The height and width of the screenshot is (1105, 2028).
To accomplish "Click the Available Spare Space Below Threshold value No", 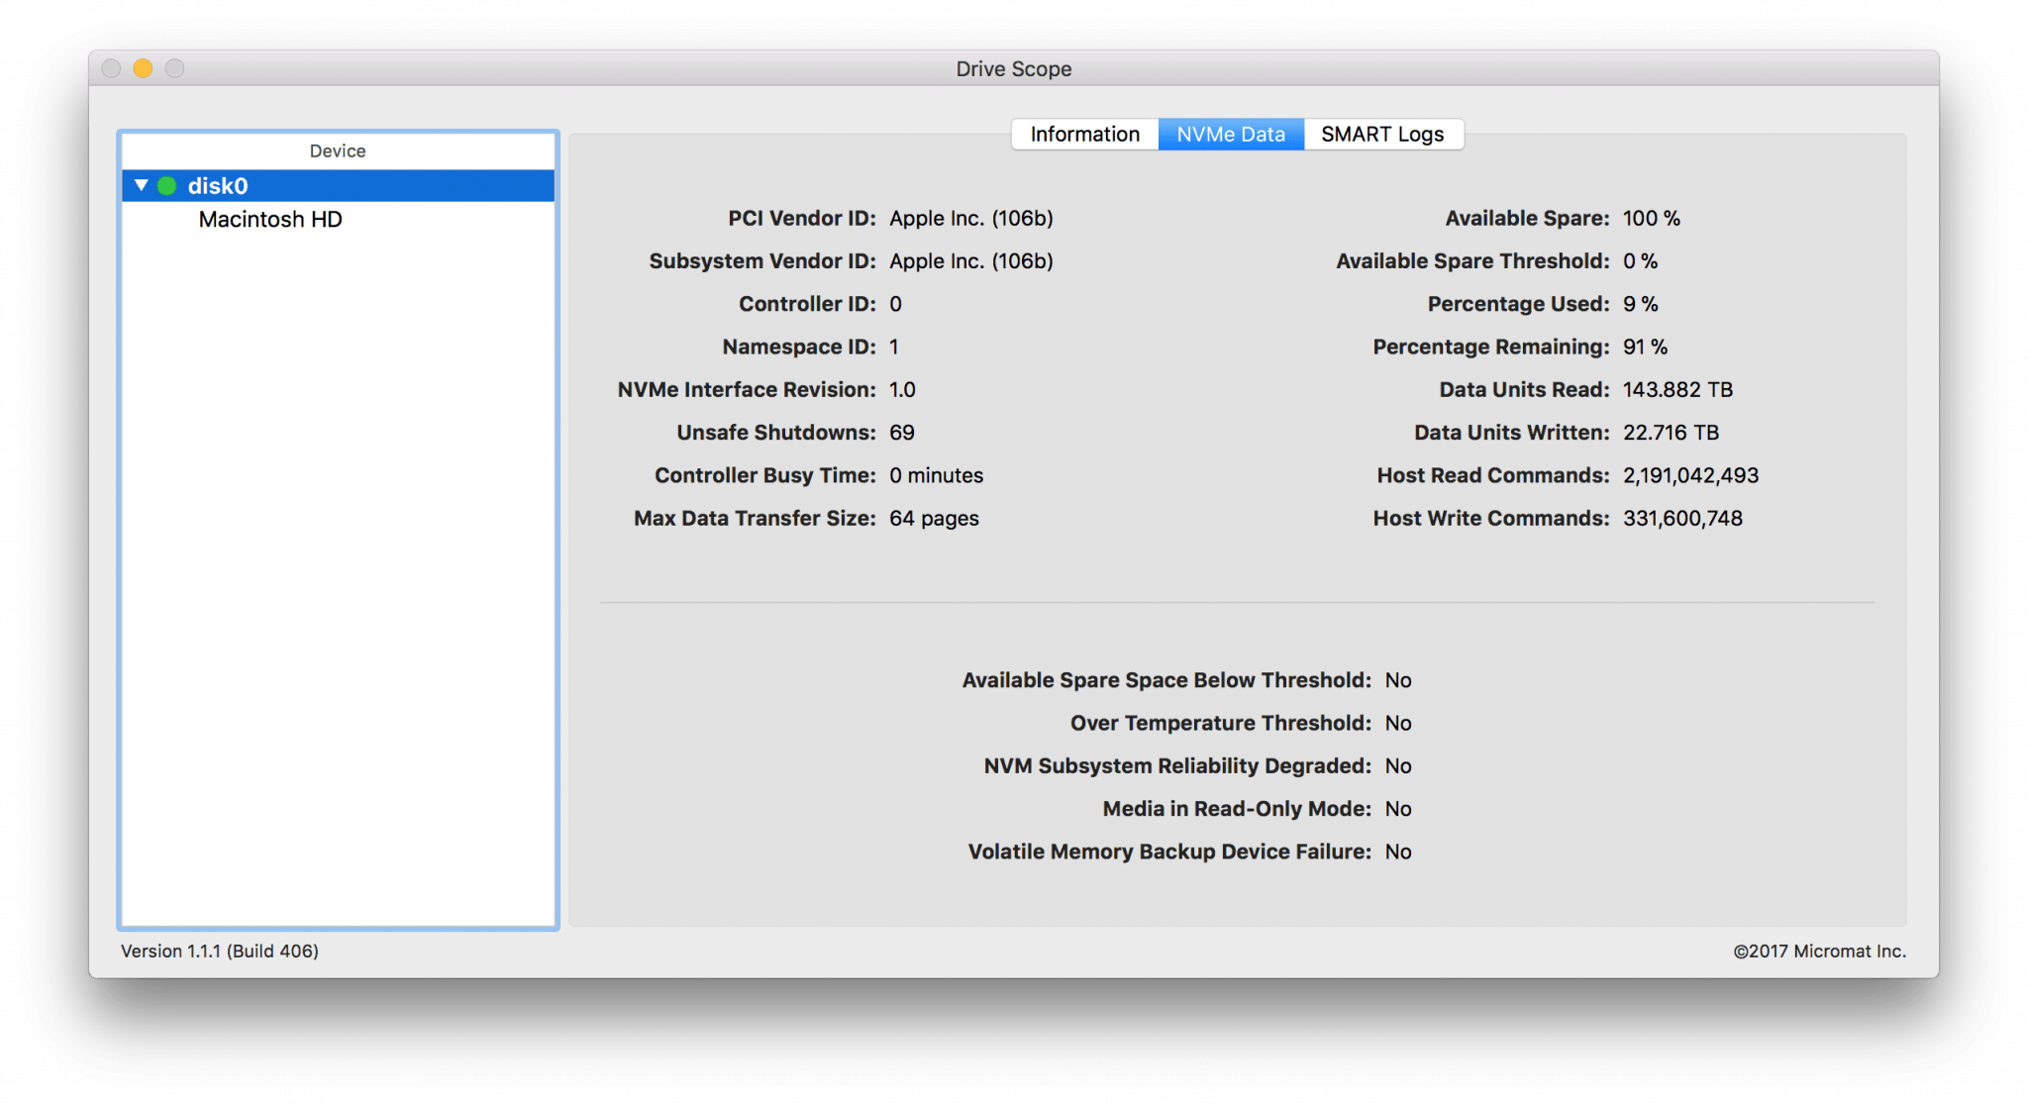I will coord(1398,680).
